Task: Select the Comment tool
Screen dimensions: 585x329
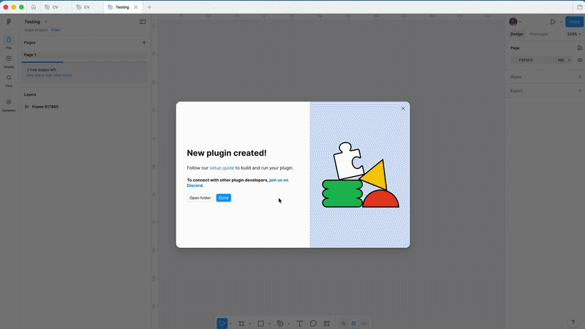Action: [x=313, y=323]
